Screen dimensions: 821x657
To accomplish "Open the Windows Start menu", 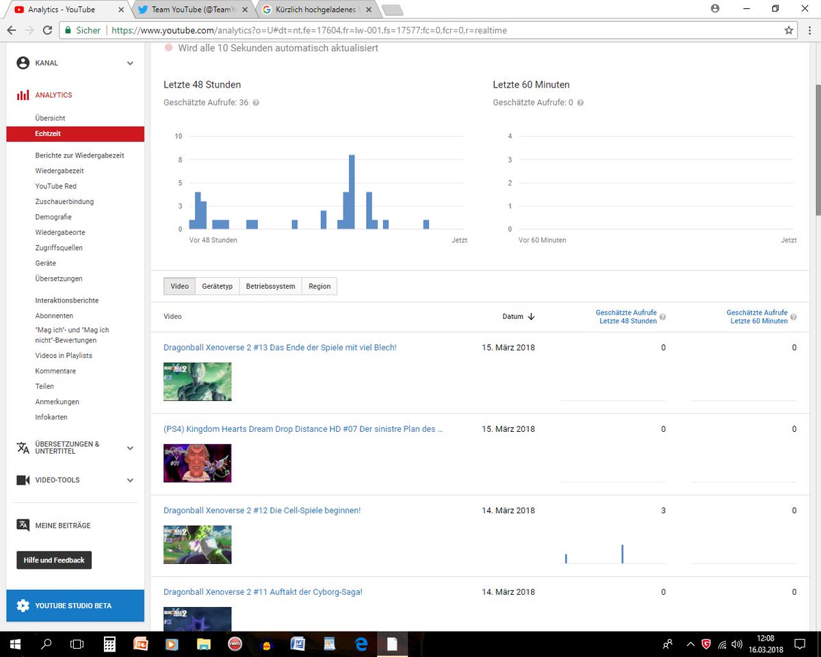I will click(x=15, y=644).
